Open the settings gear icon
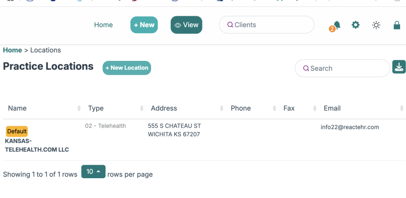 pyautogui.click(x=355, y=25)
